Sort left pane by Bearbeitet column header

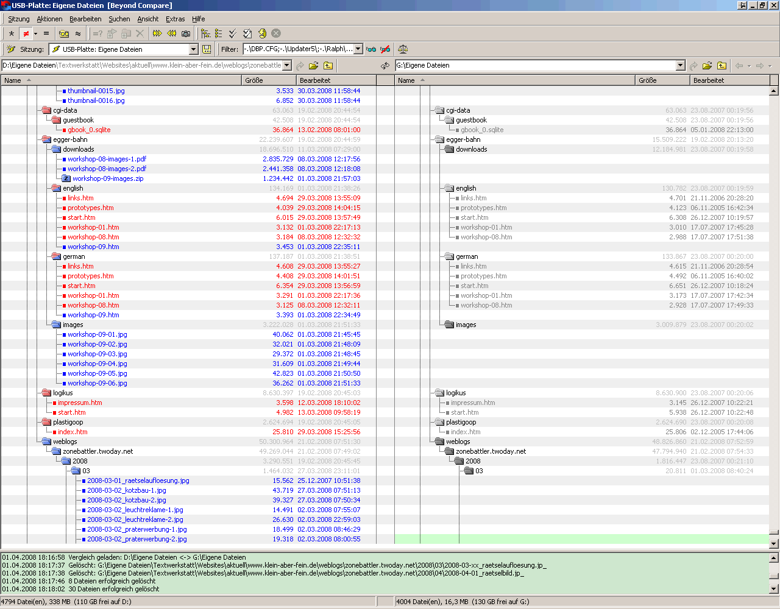[x=336, y=80]
